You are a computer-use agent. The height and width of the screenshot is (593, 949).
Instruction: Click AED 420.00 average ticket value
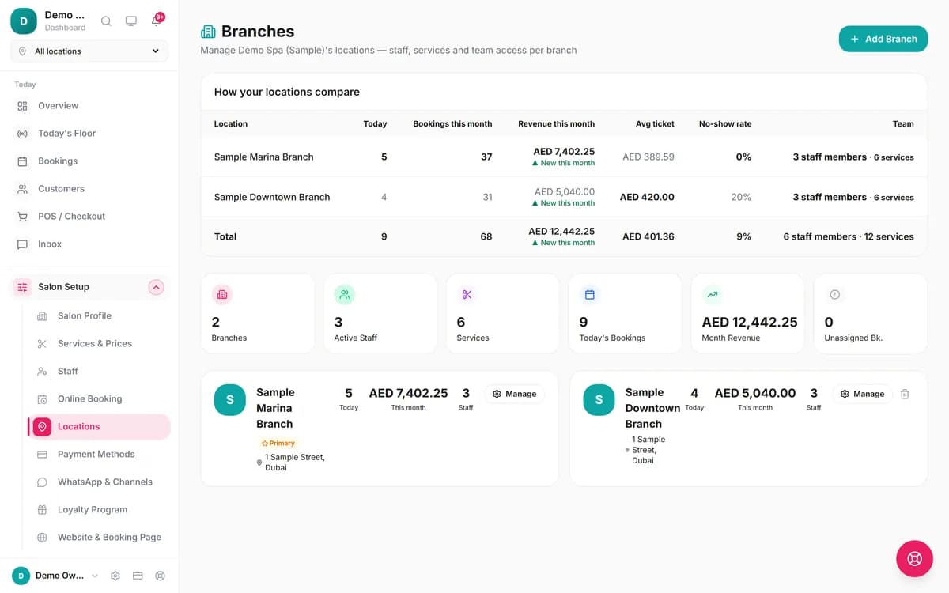[647, 197]
